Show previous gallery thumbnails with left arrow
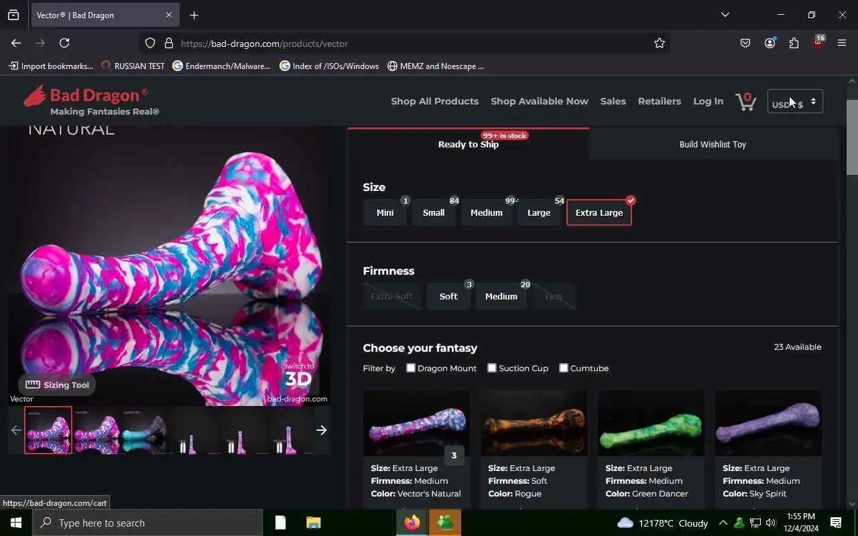Viewport: 858px width, 536px height. pyautogui.click(x=16, y=430)
